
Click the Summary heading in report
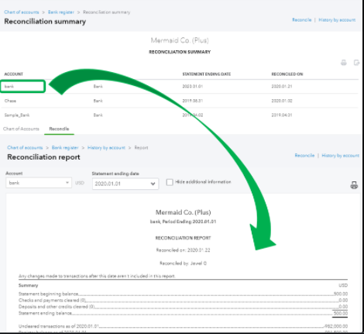pos(28,285)
